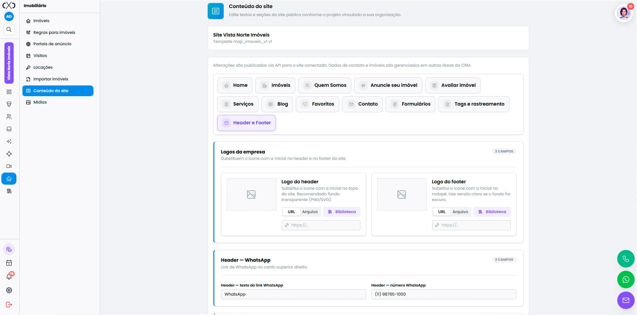Viewport: 637px width, 315px height.
Task: Click the red logout icon
Action: point(9,305)
